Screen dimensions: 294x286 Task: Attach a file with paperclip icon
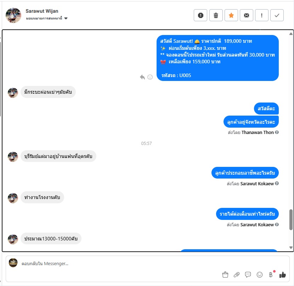(x=237, y=275)
